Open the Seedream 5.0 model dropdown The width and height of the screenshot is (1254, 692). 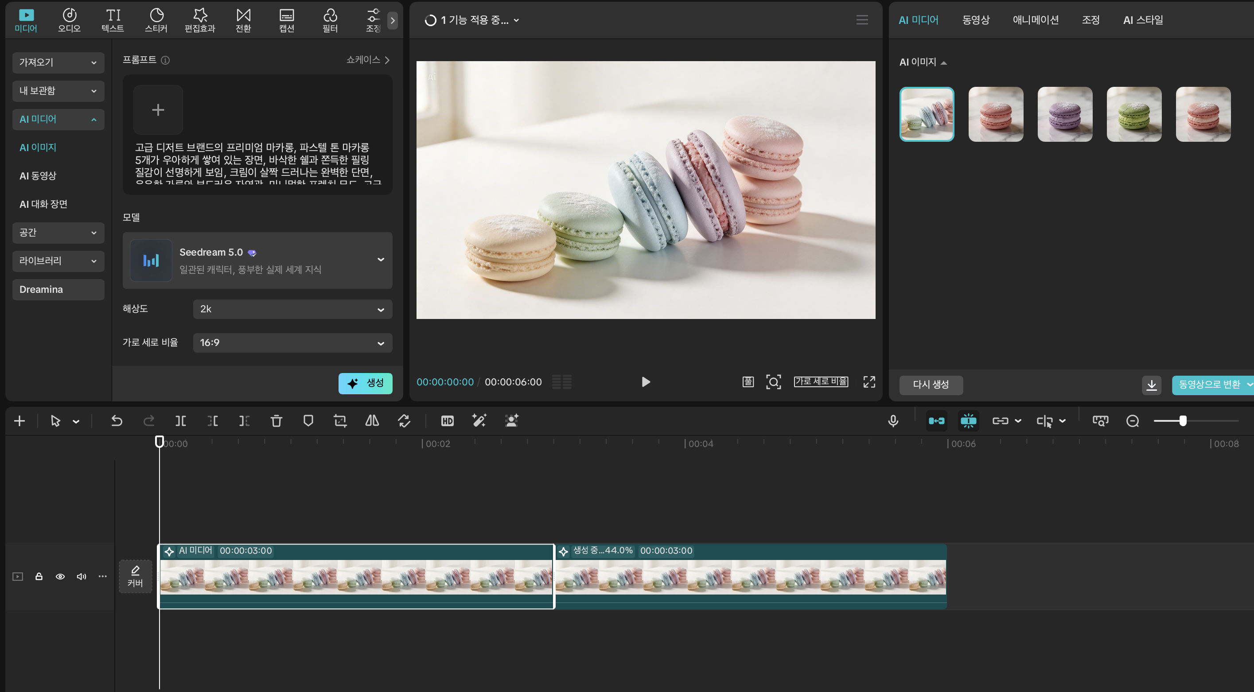coord(381,260)
